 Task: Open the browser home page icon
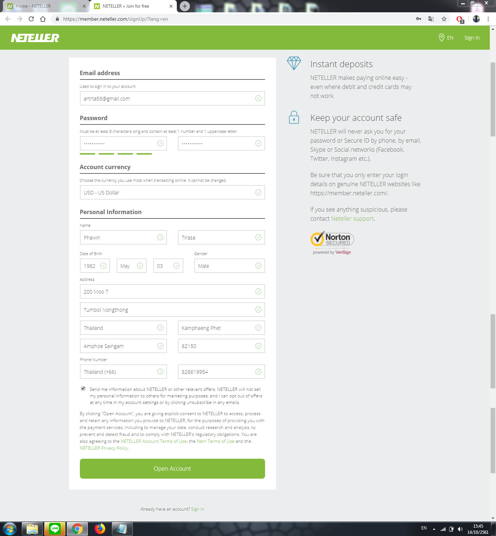pos(43,19)
